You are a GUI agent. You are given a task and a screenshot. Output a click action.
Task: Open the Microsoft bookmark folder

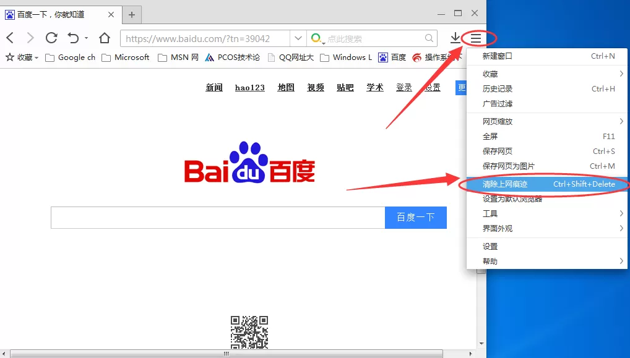[126, 58]
